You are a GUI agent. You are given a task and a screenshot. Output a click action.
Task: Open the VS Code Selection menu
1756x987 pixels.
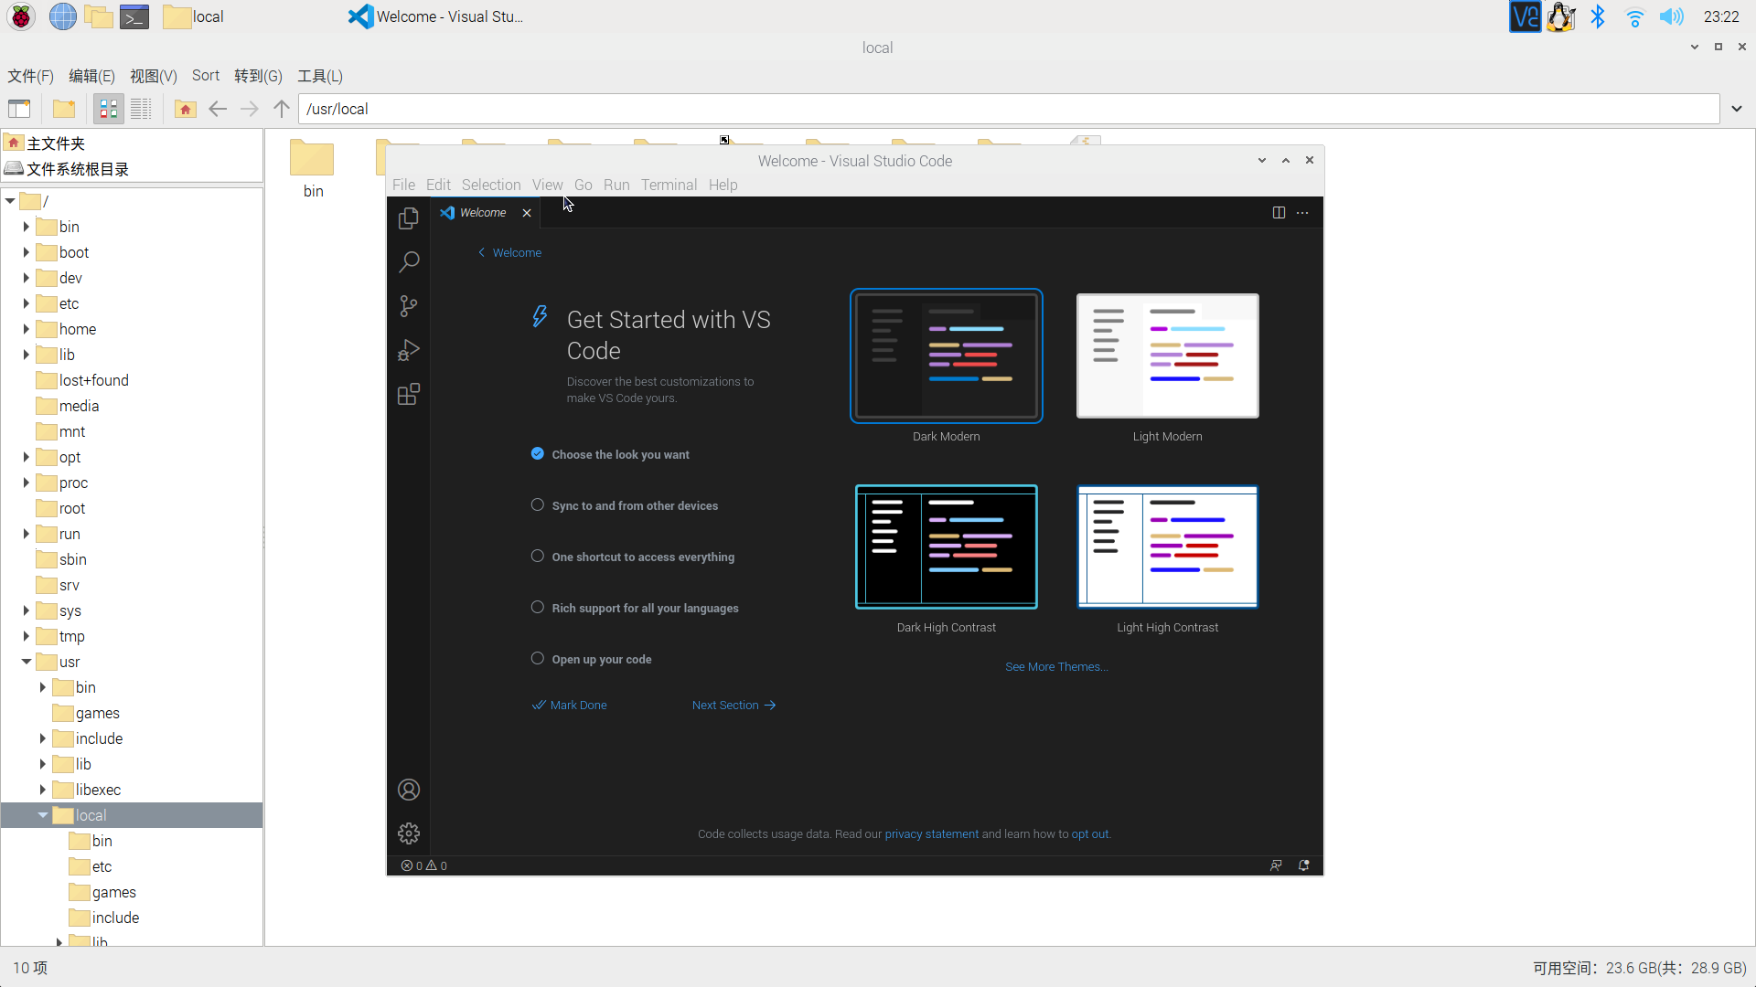491,185
